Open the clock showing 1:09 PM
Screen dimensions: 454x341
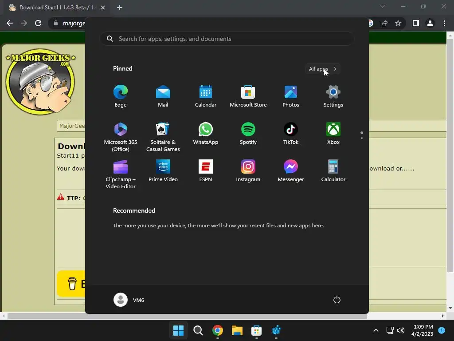tap(423, 330)
